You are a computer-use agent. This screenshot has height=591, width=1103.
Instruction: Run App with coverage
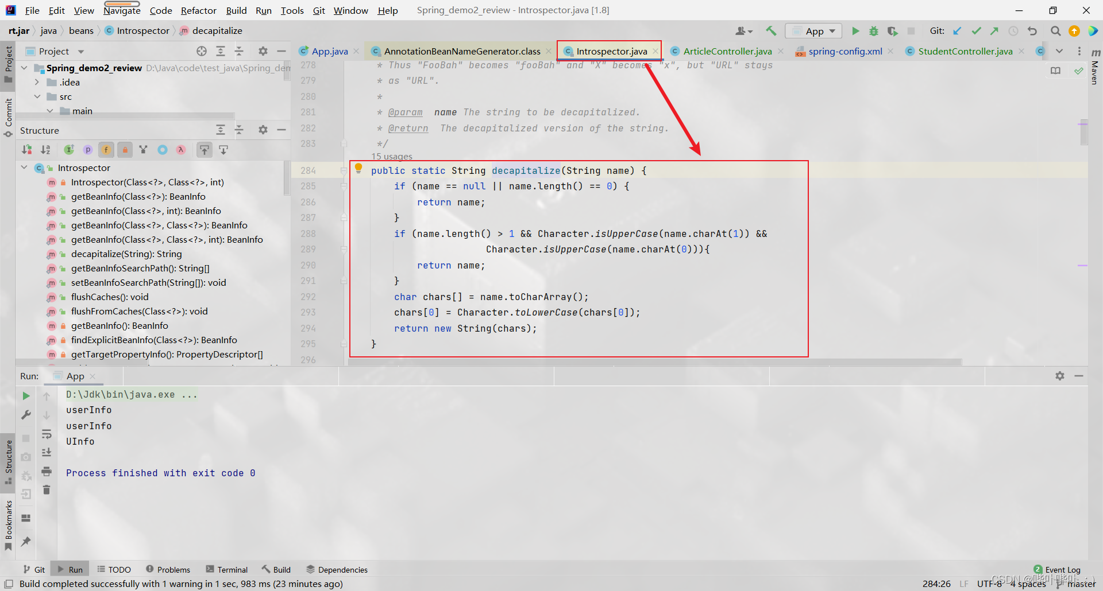(x=892, y=31)
